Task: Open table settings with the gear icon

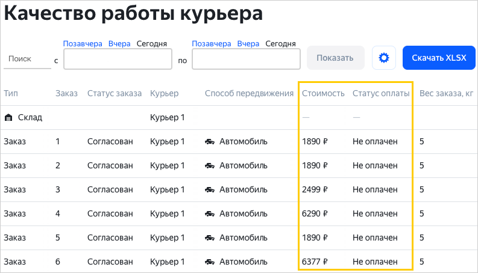Action: point(383,58)
